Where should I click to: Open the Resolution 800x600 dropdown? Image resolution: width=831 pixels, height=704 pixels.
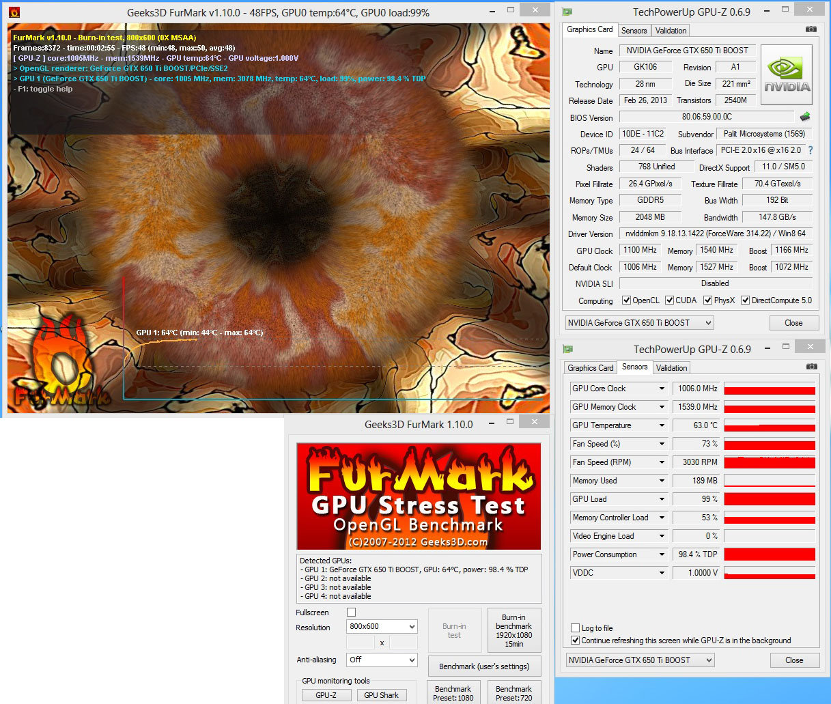pyautogui.click(x=382, y=626)
